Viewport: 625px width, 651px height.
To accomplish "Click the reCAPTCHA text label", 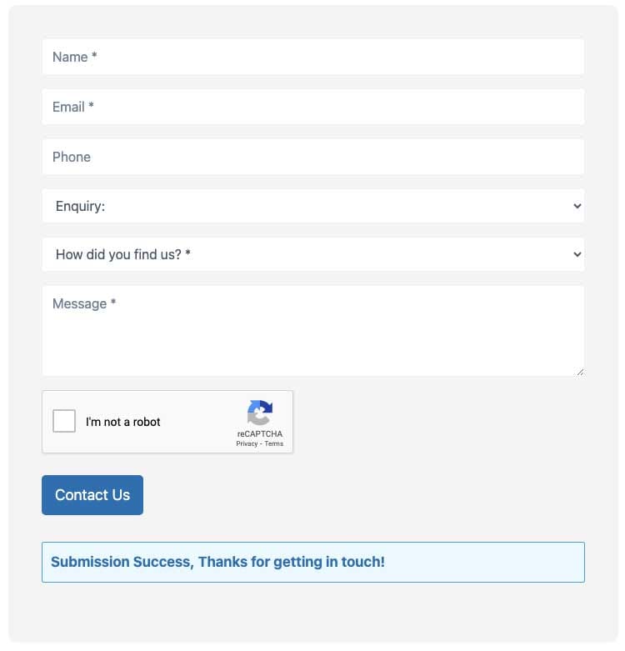I will pos(260,434).
